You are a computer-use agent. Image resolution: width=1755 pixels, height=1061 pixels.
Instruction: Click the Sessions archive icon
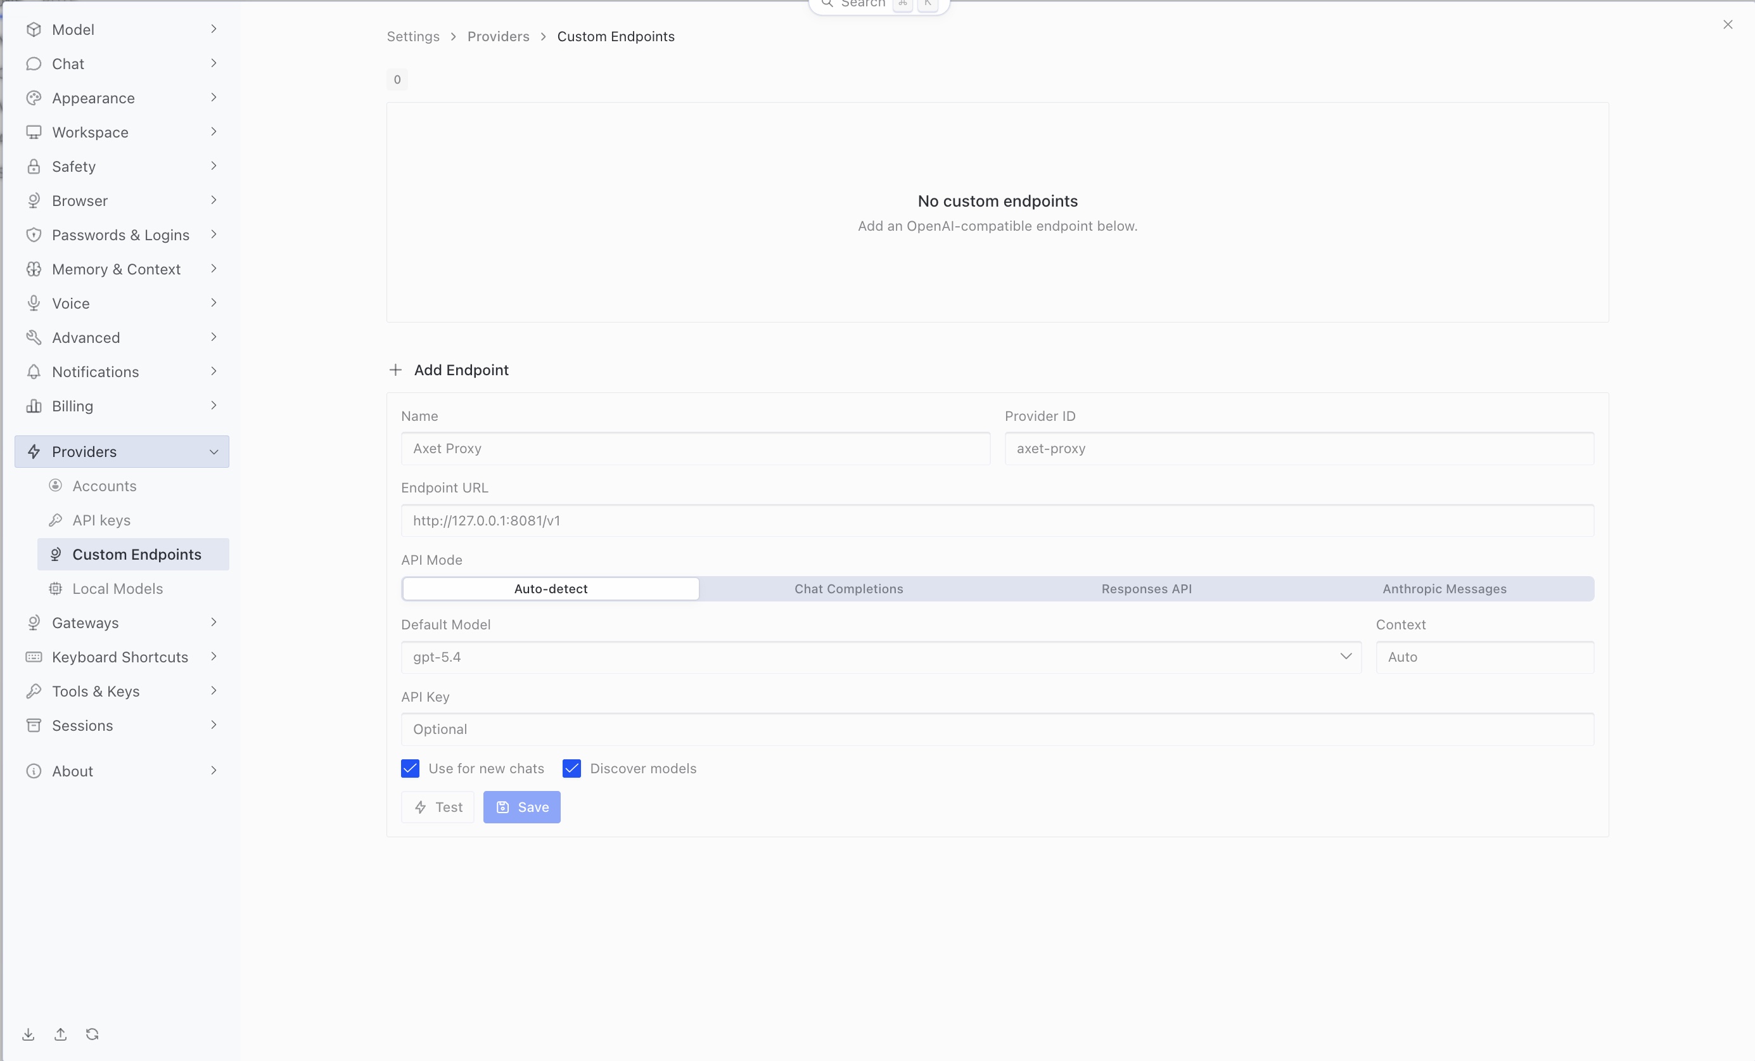tap(34, 724)
